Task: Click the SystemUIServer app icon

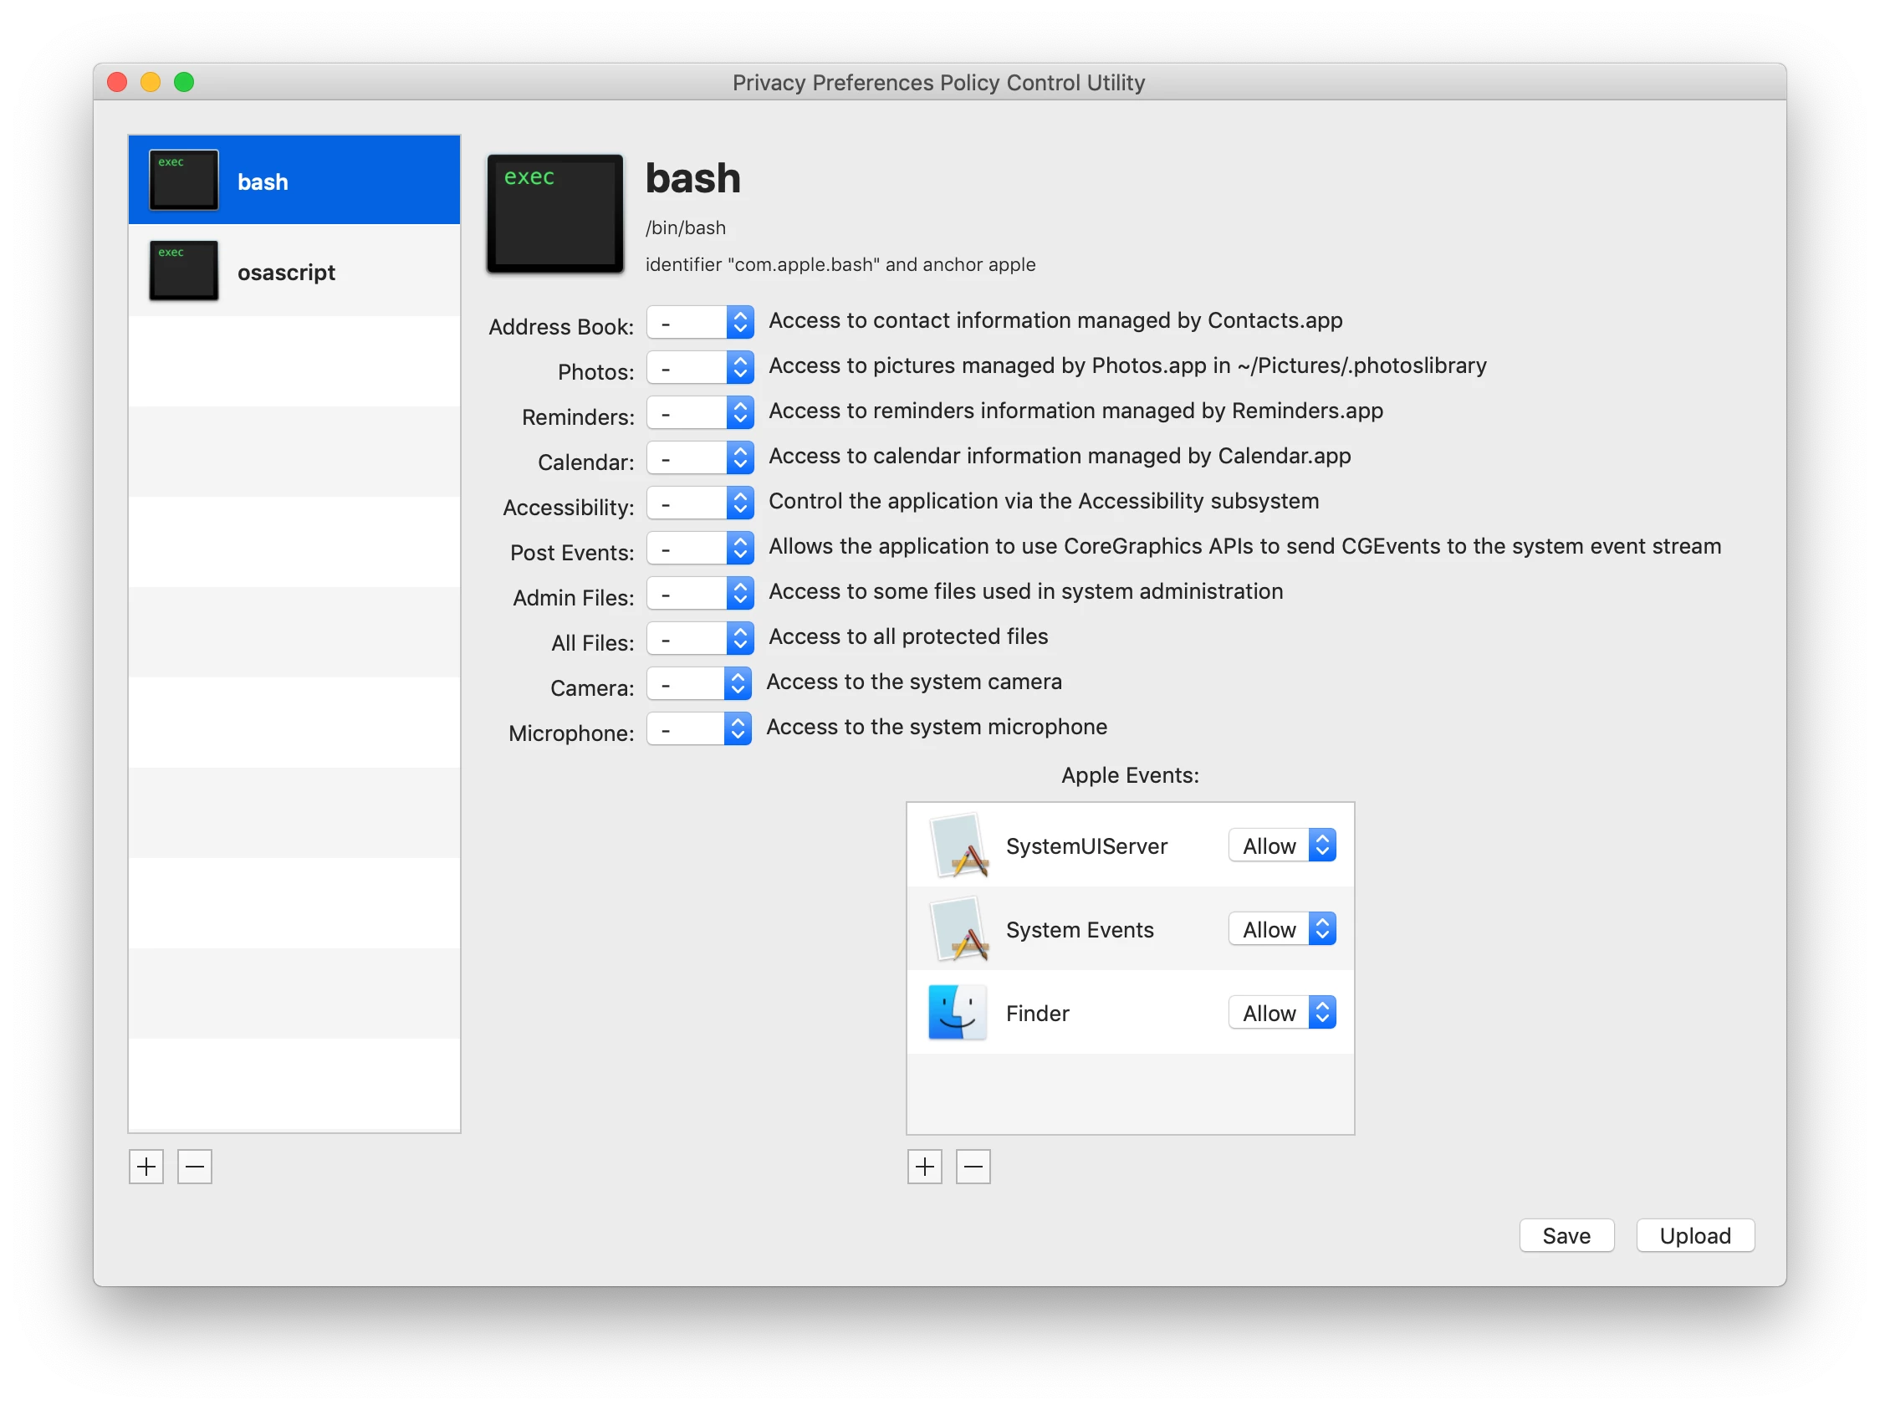Action: coord(958,845)
